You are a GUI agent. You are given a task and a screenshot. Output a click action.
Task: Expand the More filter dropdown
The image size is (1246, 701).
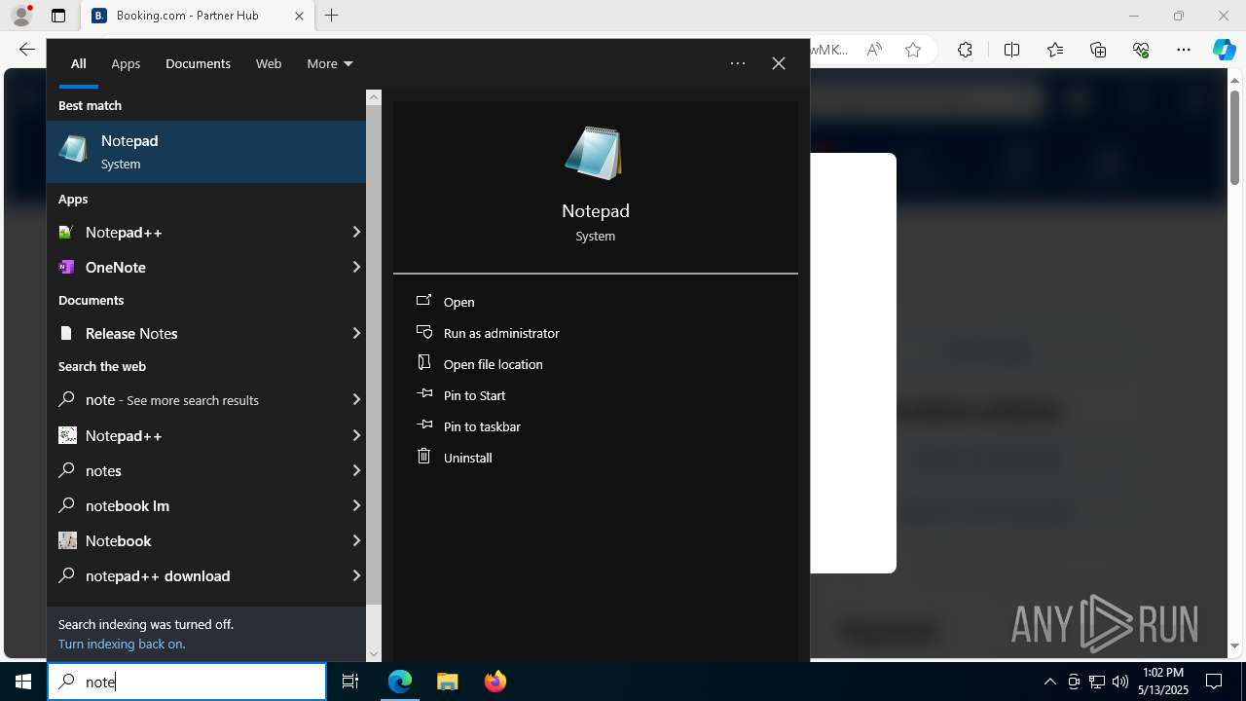pyautogui.click(x=330, y=63)
